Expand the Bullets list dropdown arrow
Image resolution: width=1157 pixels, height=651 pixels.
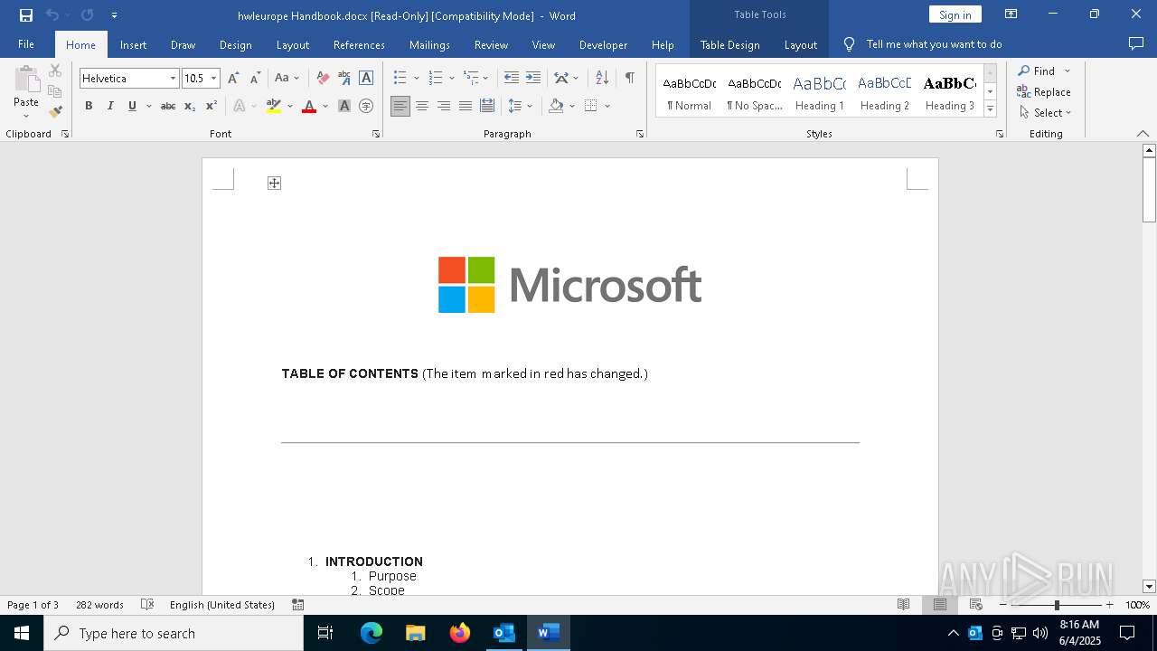pos(416,78)
